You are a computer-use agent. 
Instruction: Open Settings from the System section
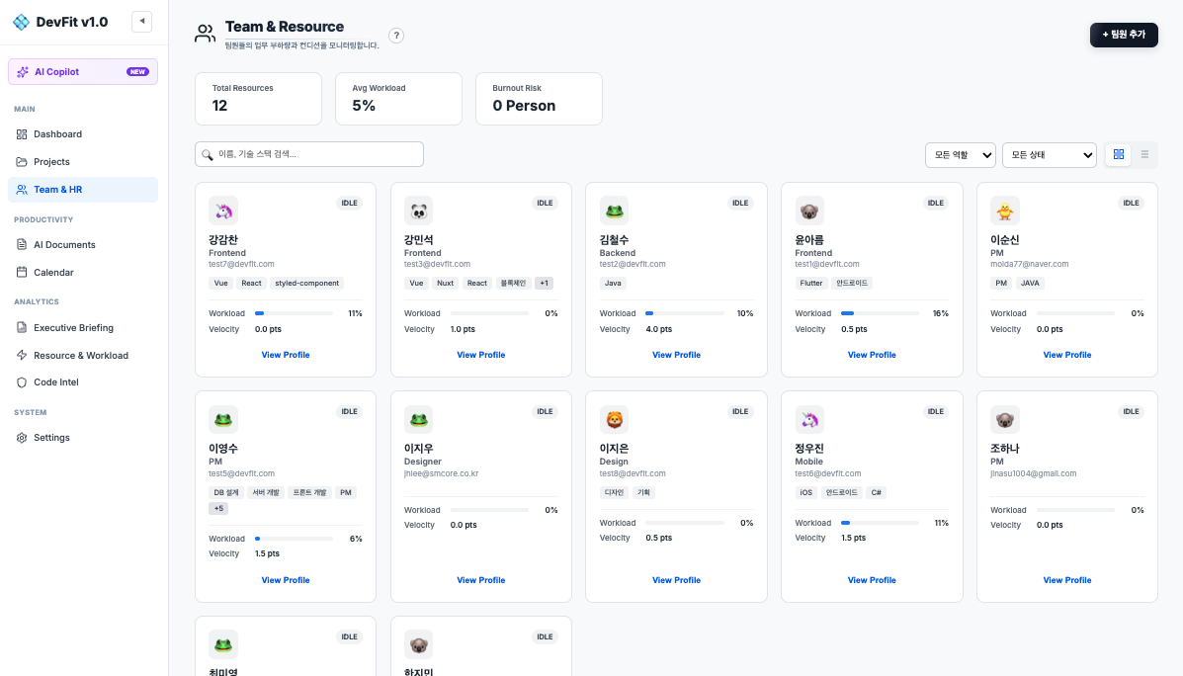coord(24,437)
